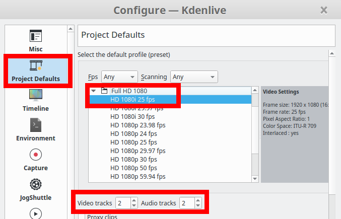Select profile HD 1080p 23.98 fps
341x219 pixels.
click(x=138, y=125)
